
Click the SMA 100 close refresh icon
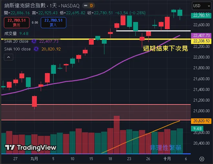click(x=36, y=49)
